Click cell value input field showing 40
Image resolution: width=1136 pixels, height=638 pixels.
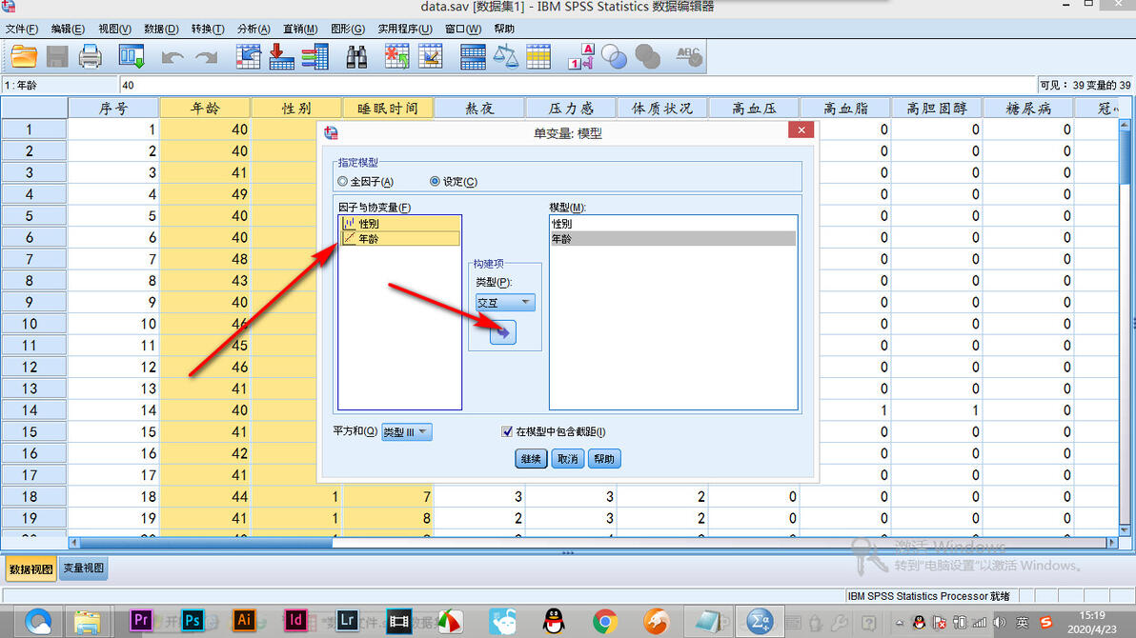pos(577,85)
